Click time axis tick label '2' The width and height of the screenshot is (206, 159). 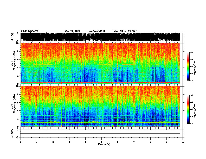pos(53,142)
